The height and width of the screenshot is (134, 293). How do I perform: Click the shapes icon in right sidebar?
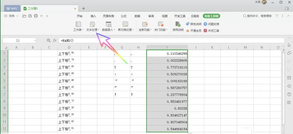[x=289, y=53]
